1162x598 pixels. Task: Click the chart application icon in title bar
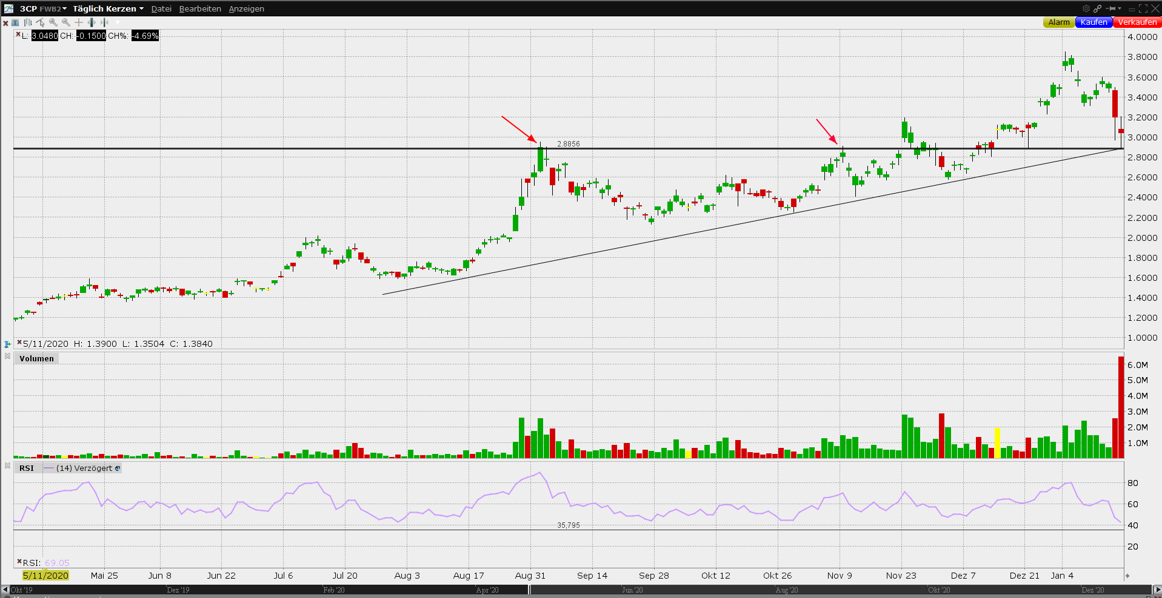(8, 8)
